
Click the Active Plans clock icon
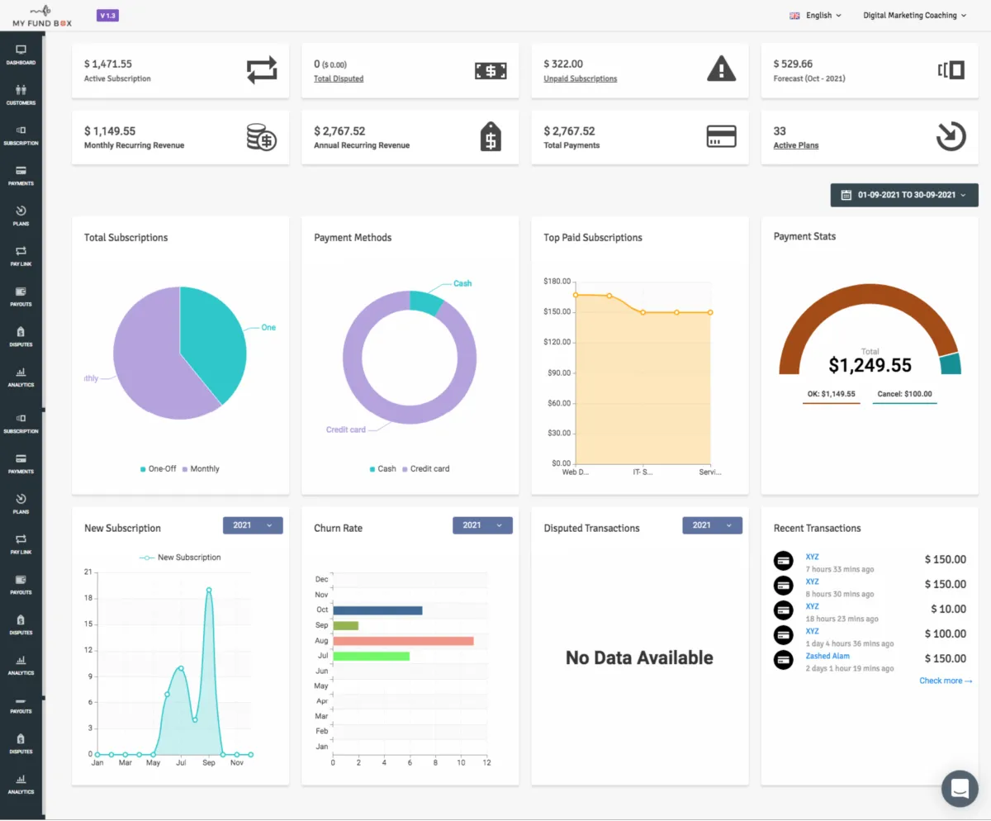pos(951,136)
